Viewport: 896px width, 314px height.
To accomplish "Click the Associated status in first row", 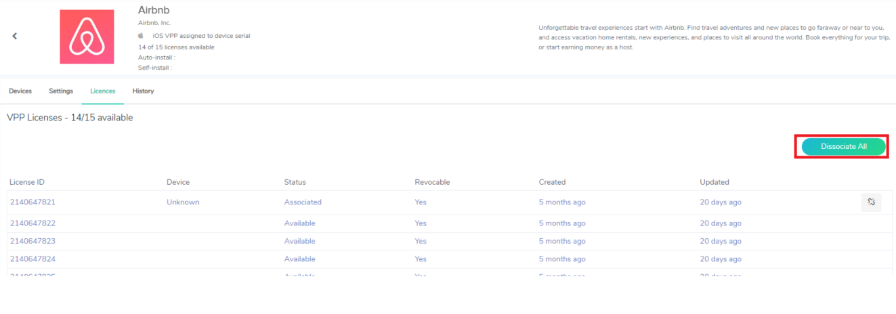I will pos(303,202).
